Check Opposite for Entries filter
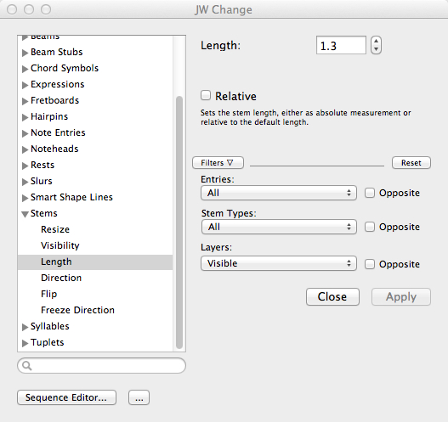 [370, 193]
